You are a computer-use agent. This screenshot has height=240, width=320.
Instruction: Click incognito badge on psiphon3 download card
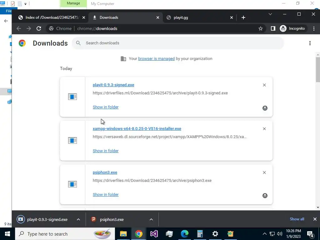[x=265, y=196]
